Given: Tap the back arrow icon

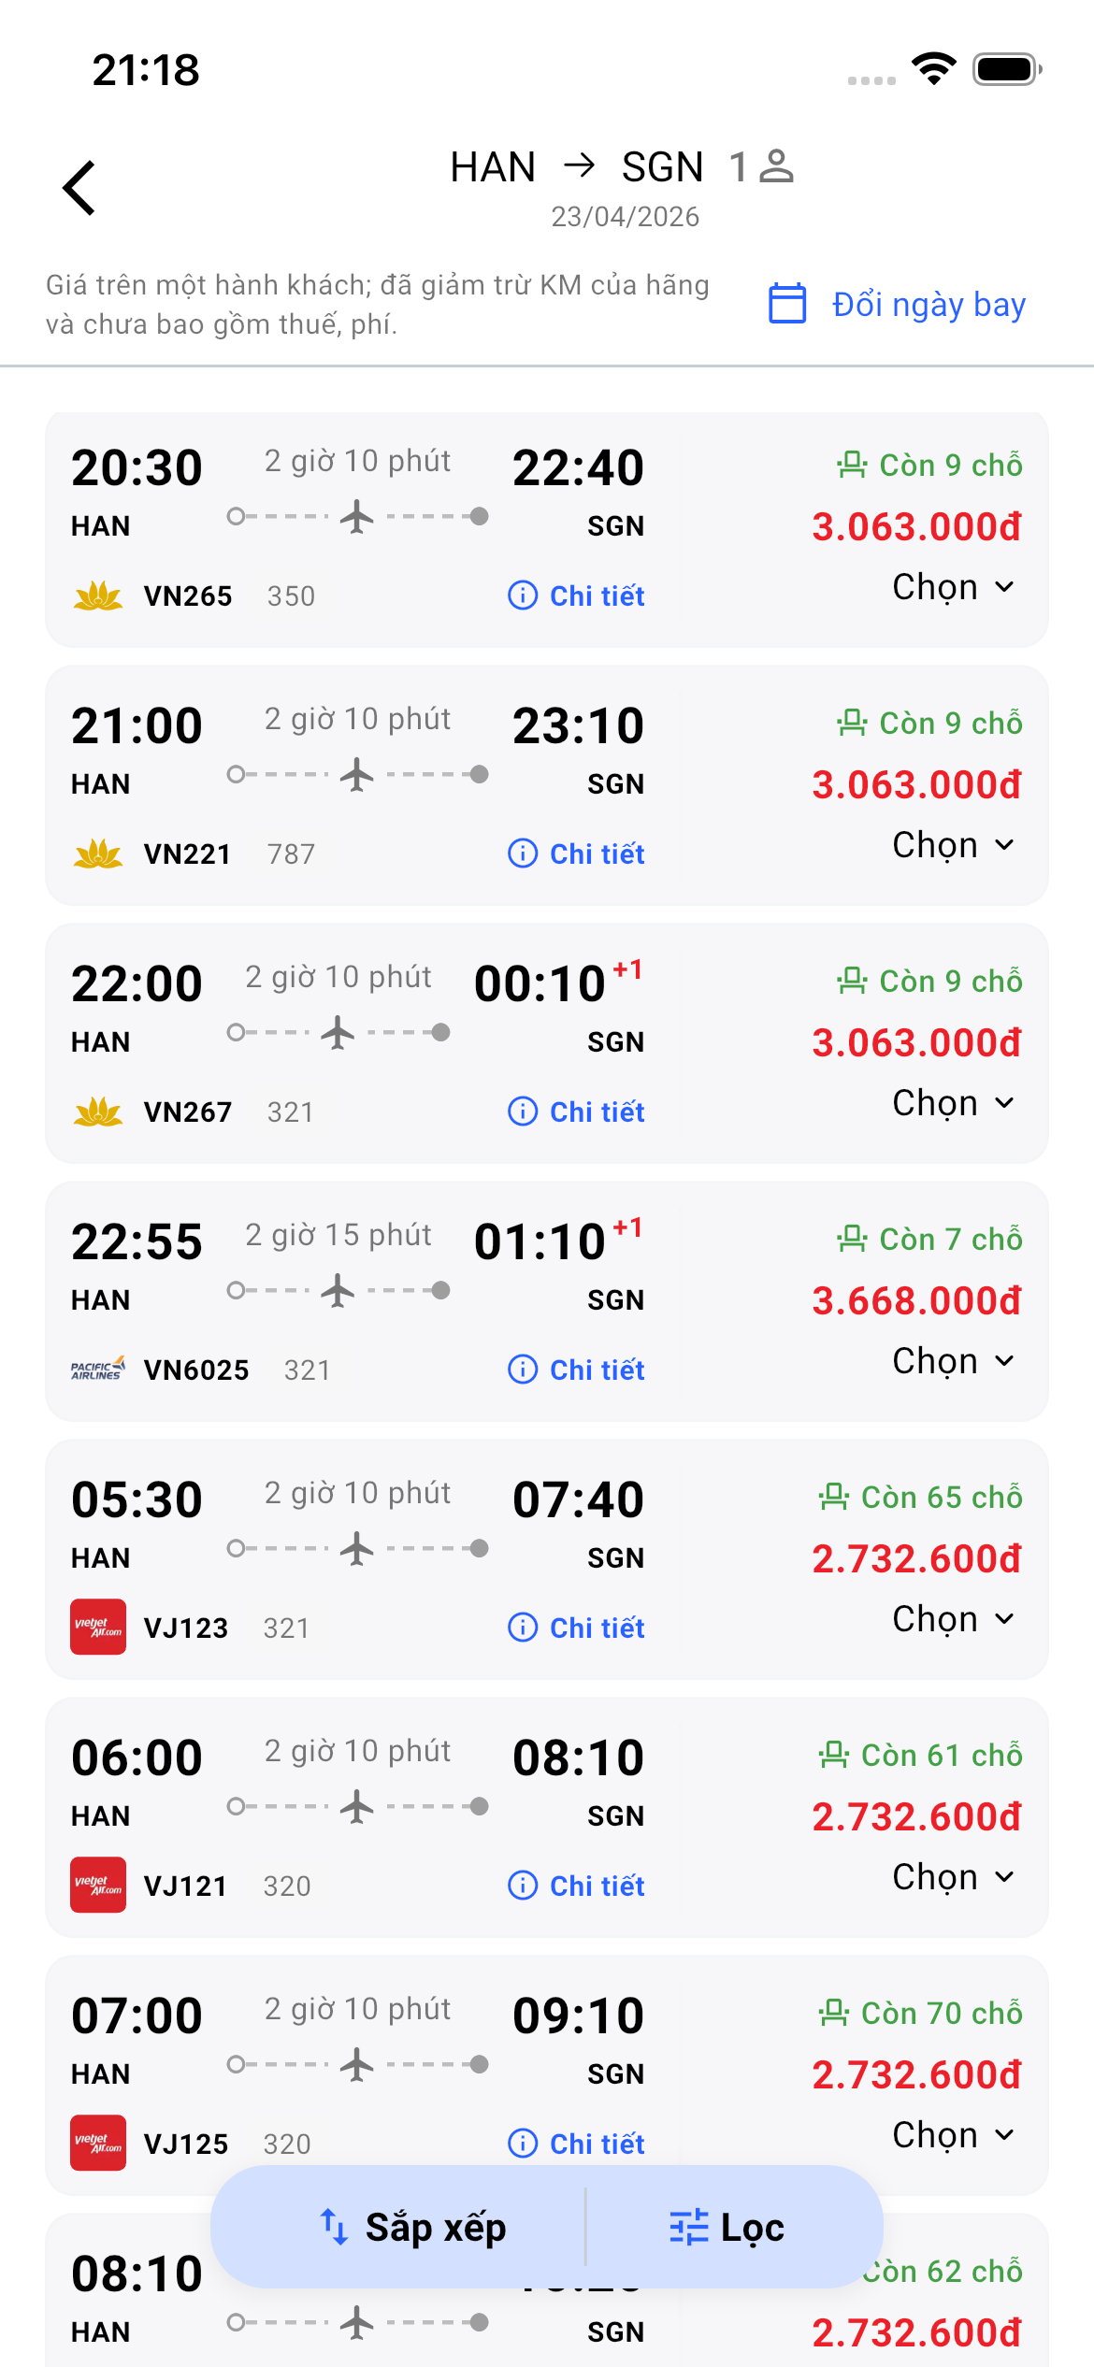Looking at the screenshot, I should (80, 188).
